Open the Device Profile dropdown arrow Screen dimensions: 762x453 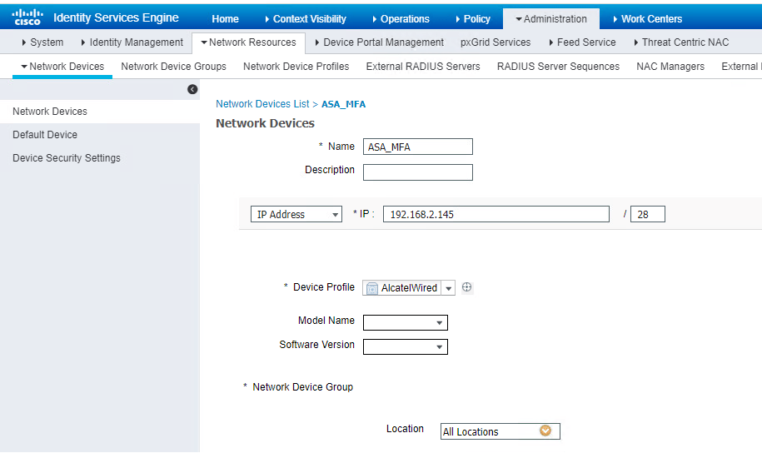pyautogui.click(x=449, y=288)
